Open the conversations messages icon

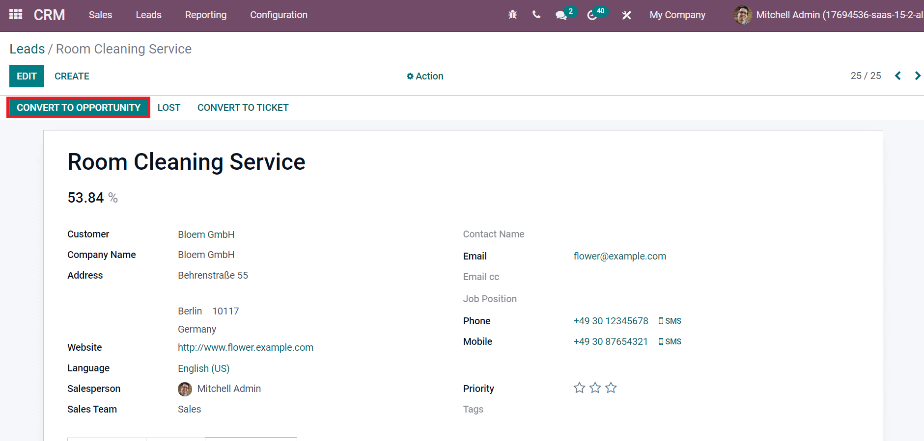click(x=561, y=15)
